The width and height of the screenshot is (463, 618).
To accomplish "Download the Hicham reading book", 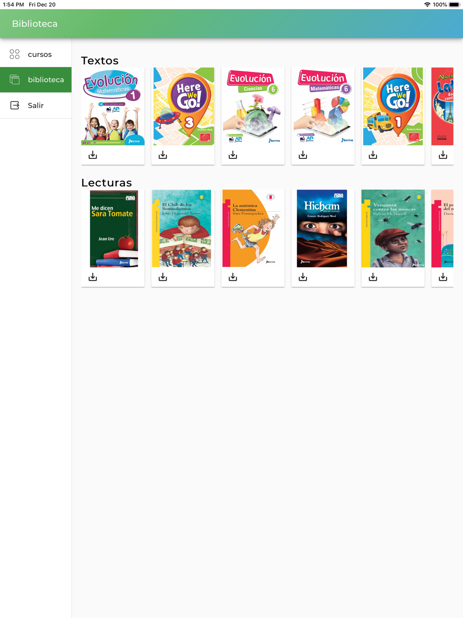I will 303,277.
